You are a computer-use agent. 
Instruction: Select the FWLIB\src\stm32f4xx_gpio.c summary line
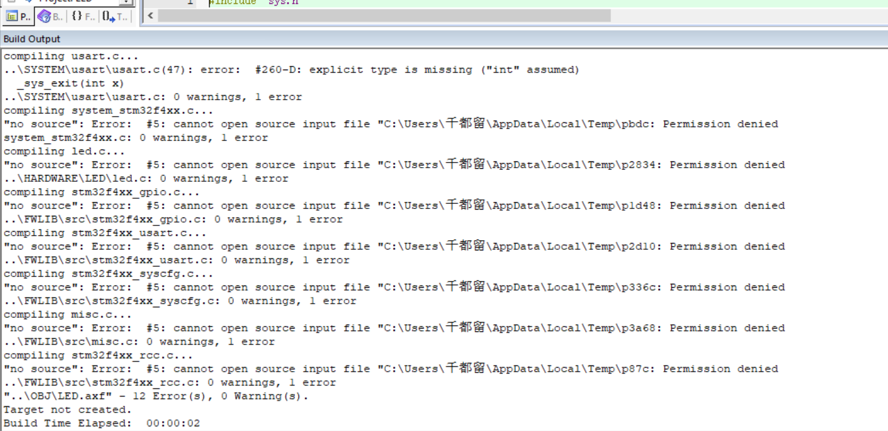173,219
